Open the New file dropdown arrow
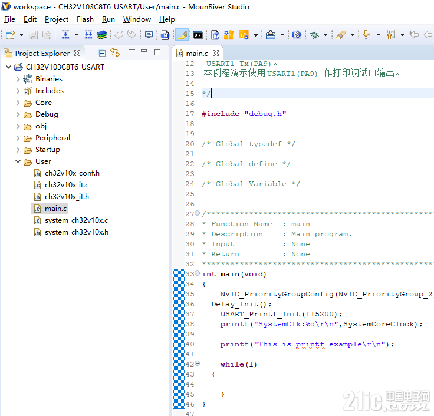The width and height of the screenshot is (434, 416). tap(21, 35)
